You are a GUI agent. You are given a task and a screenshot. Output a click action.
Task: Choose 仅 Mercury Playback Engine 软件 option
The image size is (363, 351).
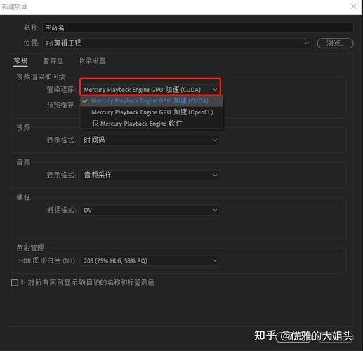pos(152,124)
